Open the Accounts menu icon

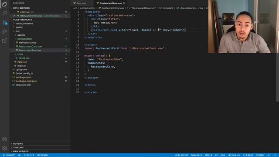tap(5, 139)
